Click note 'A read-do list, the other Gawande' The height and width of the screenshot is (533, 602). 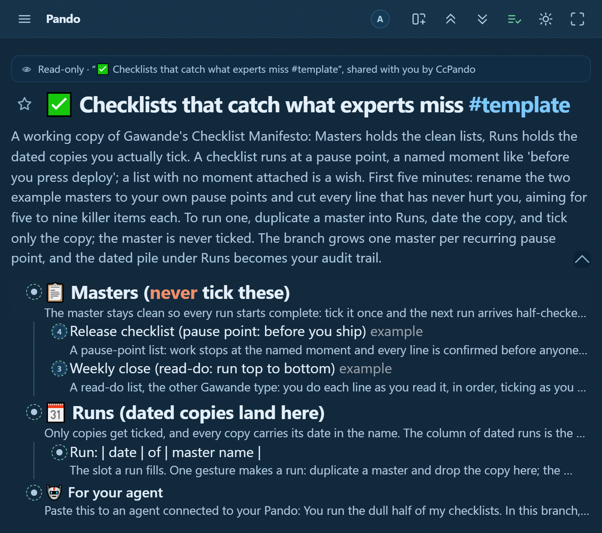328,387
